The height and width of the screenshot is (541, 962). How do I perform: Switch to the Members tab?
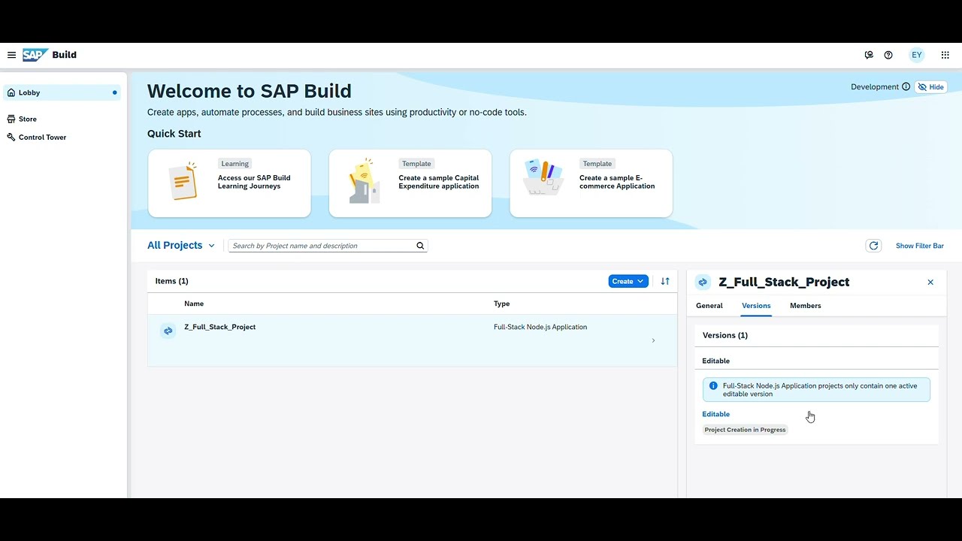coord(806,306)
